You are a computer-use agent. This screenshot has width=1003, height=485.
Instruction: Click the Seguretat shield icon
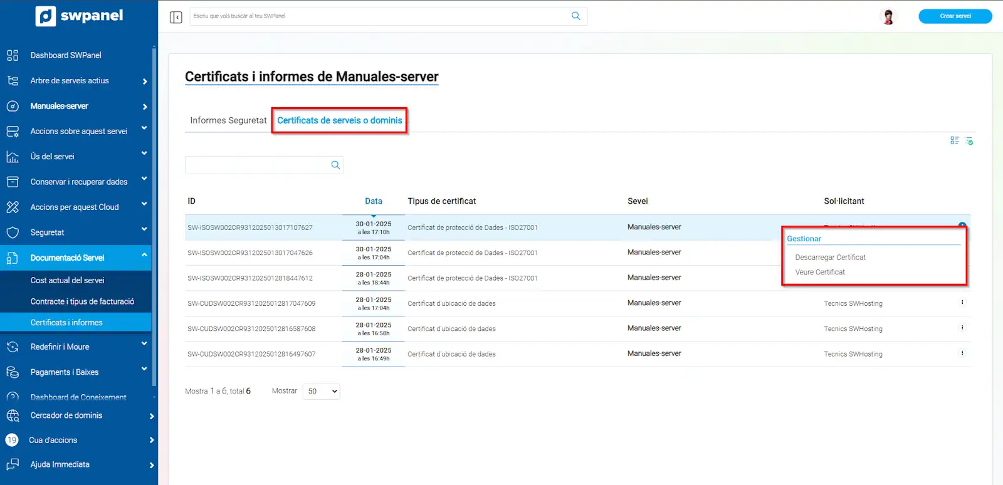[13, 232]
